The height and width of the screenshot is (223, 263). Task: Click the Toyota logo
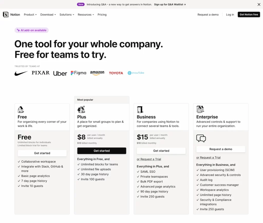(x=116, y=73)
